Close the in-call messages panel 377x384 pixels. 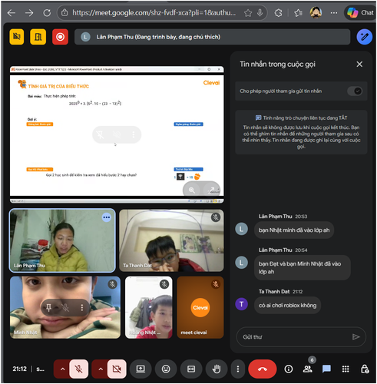[359, 65]
